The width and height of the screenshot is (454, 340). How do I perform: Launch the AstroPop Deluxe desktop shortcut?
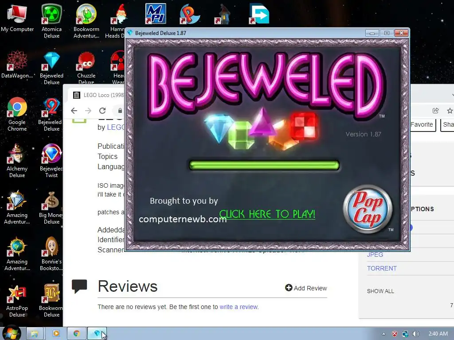tap(17, 301)
